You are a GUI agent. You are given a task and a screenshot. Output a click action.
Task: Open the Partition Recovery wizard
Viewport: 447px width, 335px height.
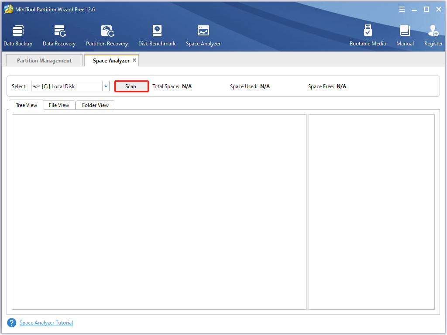tap(107, 36)
